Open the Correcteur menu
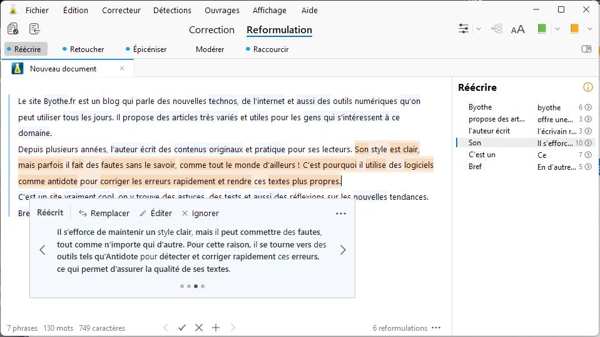Viewport: 600px width, 337px height. pos(121,11)
